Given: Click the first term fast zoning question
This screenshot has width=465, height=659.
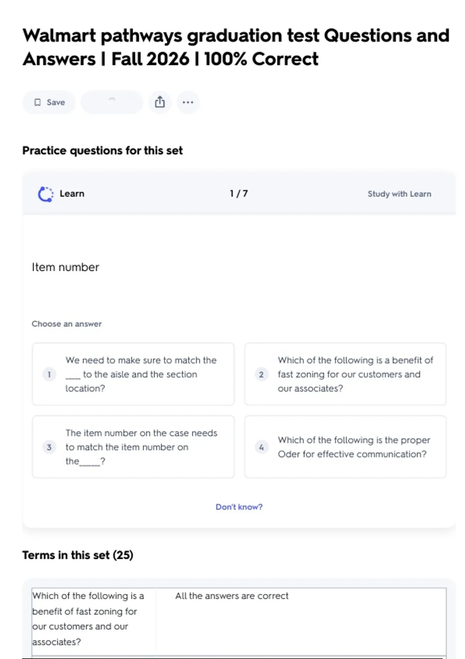Looking at the screenshot, I should [88, 619].
